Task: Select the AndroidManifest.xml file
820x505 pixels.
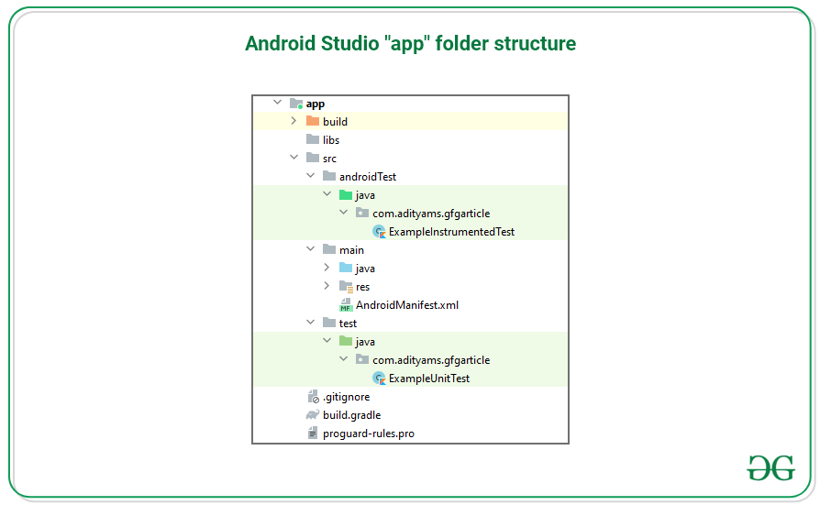Action: [406, 305]
